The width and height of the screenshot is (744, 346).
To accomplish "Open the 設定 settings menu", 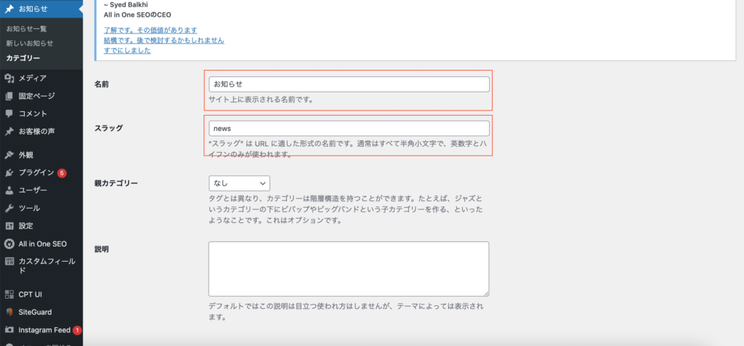I will click(x=25, y=226).
